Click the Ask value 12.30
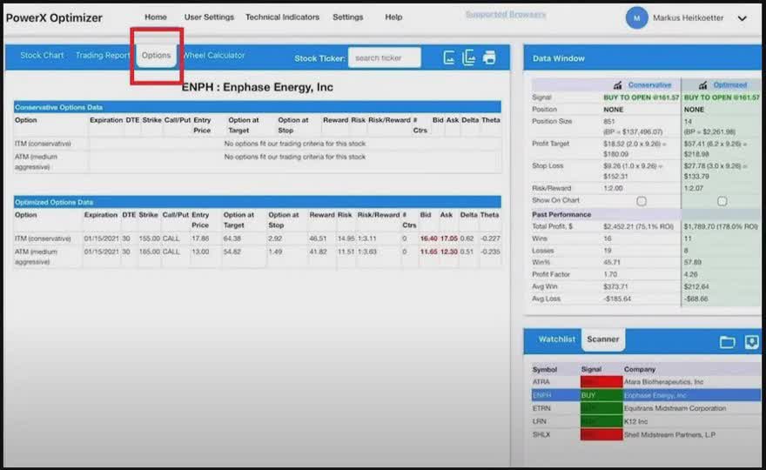This screenshot has width=766, height=470. pos(449,252)
